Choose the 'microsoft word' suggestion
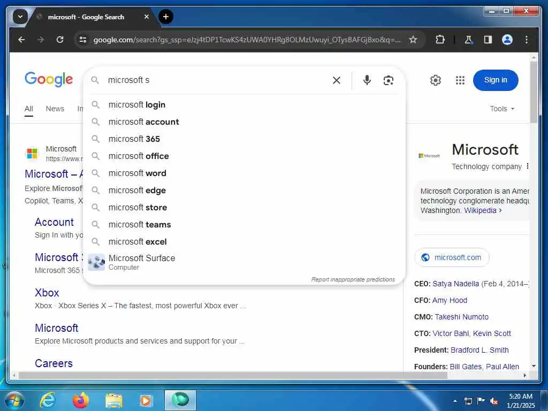The height and width of the screenshot is (411, 548). tap(244, 173)
